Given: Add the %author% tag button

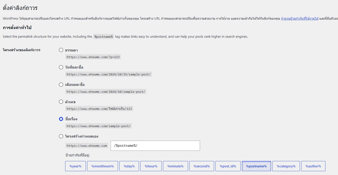Looking at the screenshot, I should click(313, 166).
